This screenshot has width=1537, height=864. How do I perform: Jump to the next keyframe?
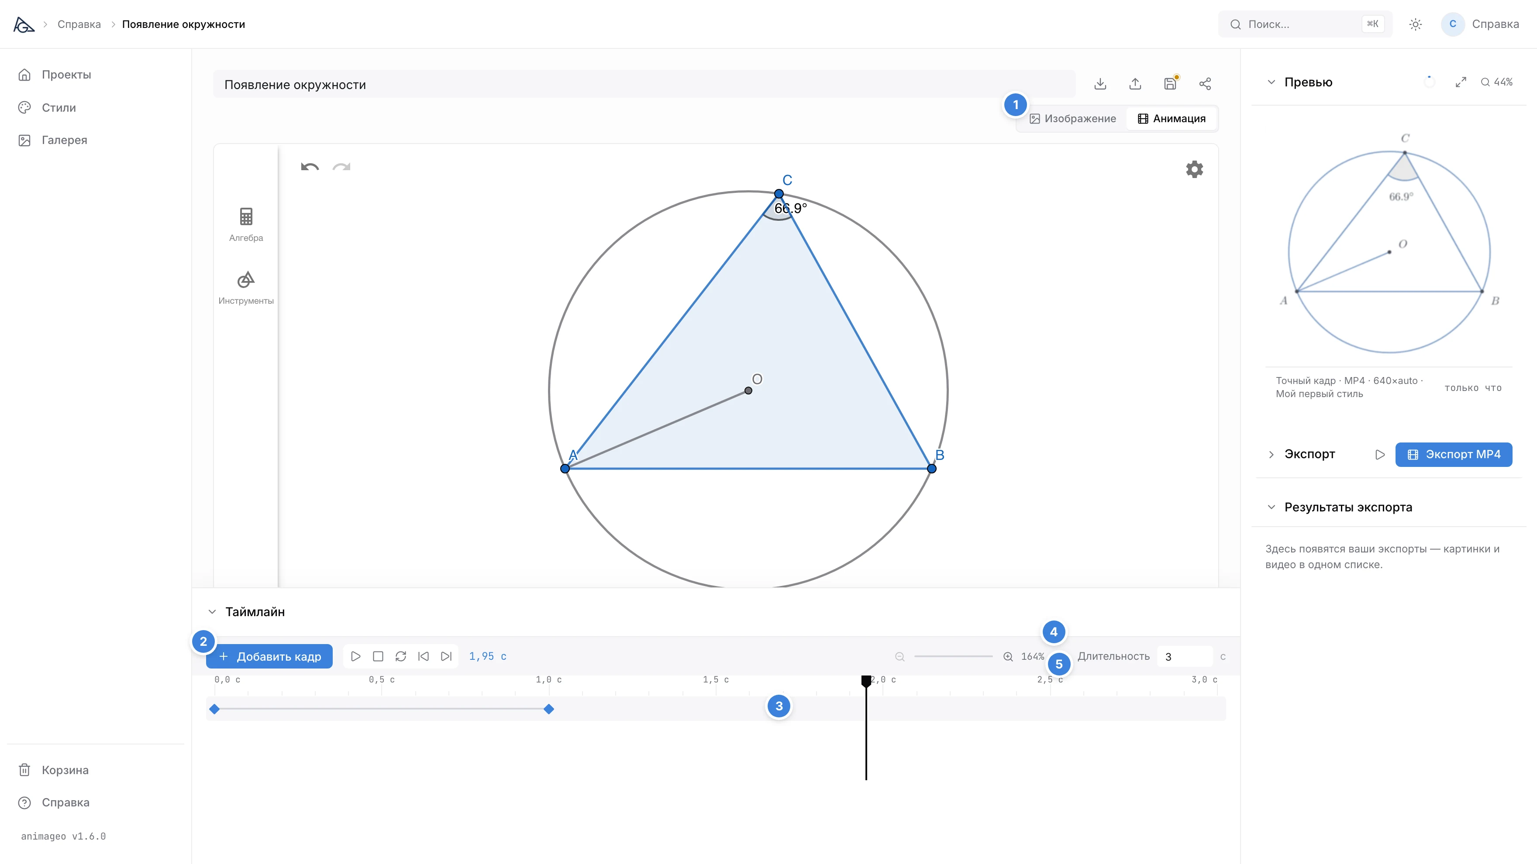[x=446, y=656]
